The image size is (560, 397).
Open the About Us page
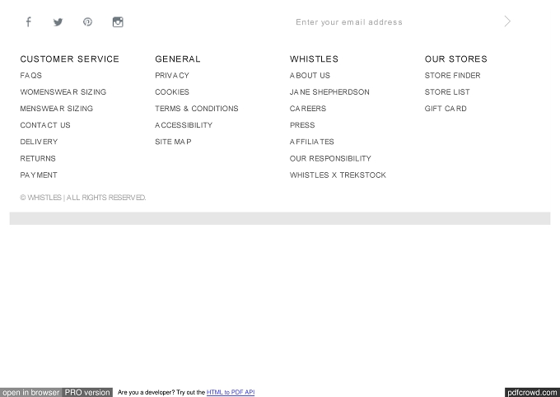(x=310, y=76)
